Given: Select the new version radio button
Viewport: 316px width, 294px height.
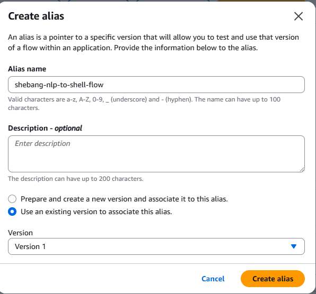Looking at the screenshot, I should pyautogui.click(x=12, y=199).
